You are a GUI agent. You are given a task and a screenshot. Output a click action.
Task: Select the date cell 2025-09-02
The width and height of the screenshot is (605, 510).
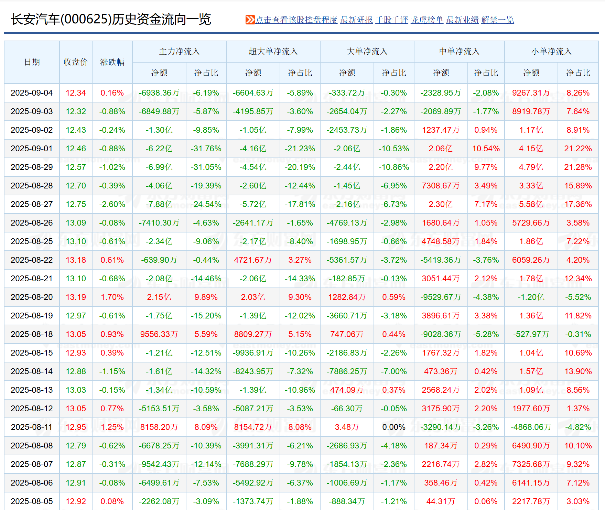(x=32, y=130)
